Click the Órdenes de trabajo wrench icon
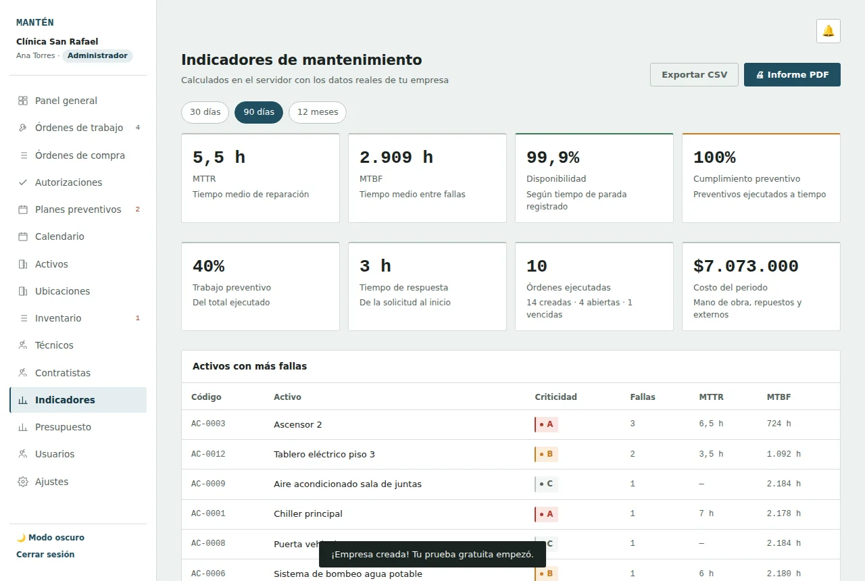Screen dimensions: 865x581 tap(23, 128)
